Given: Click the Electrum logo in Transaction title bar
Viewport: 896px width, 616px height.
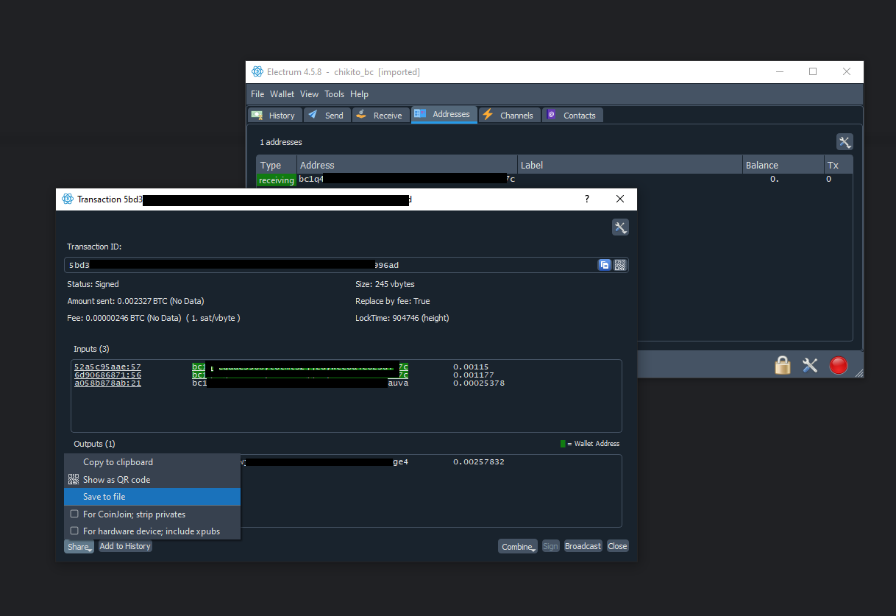Looking at the screenshot, I should coord(68,199).
